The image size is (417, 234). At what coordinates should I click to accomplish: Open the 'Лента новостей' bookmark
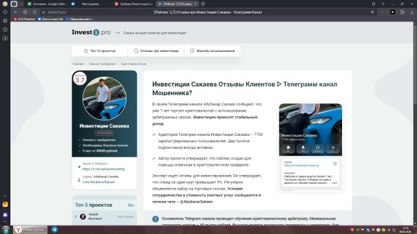click(x=51, y=19)
